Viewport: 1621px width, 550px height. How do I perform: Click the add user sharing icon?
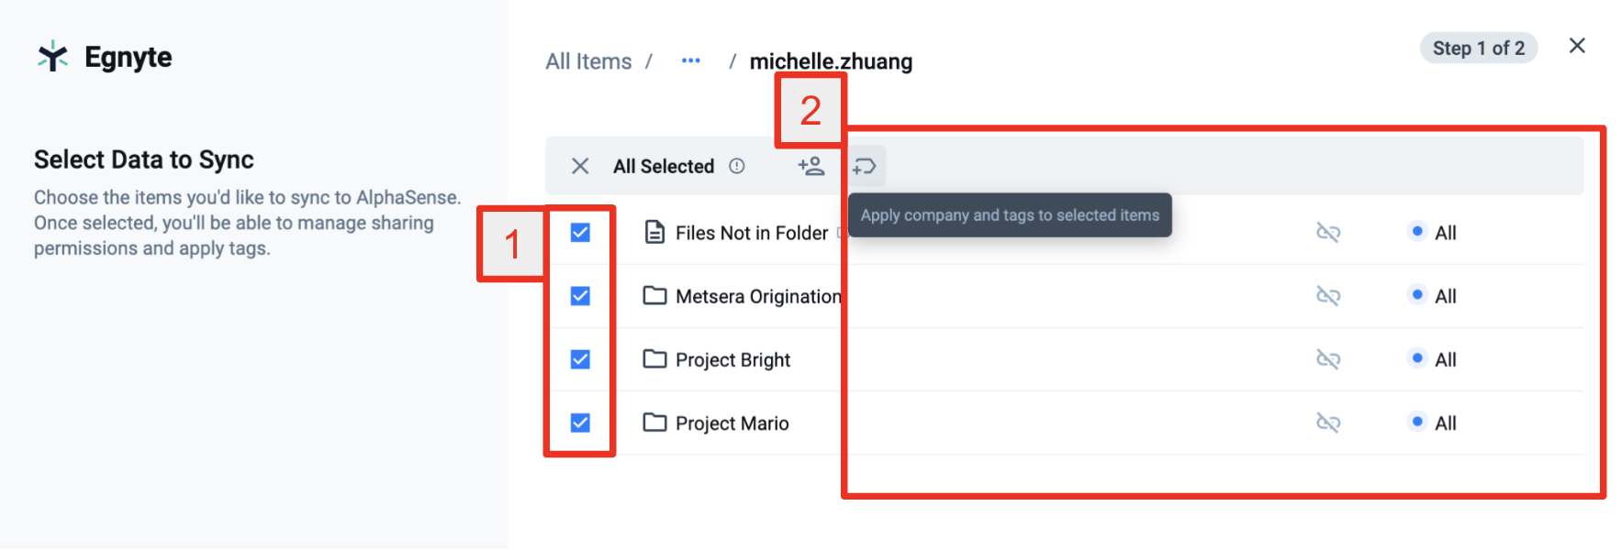(x=810, y=166)
